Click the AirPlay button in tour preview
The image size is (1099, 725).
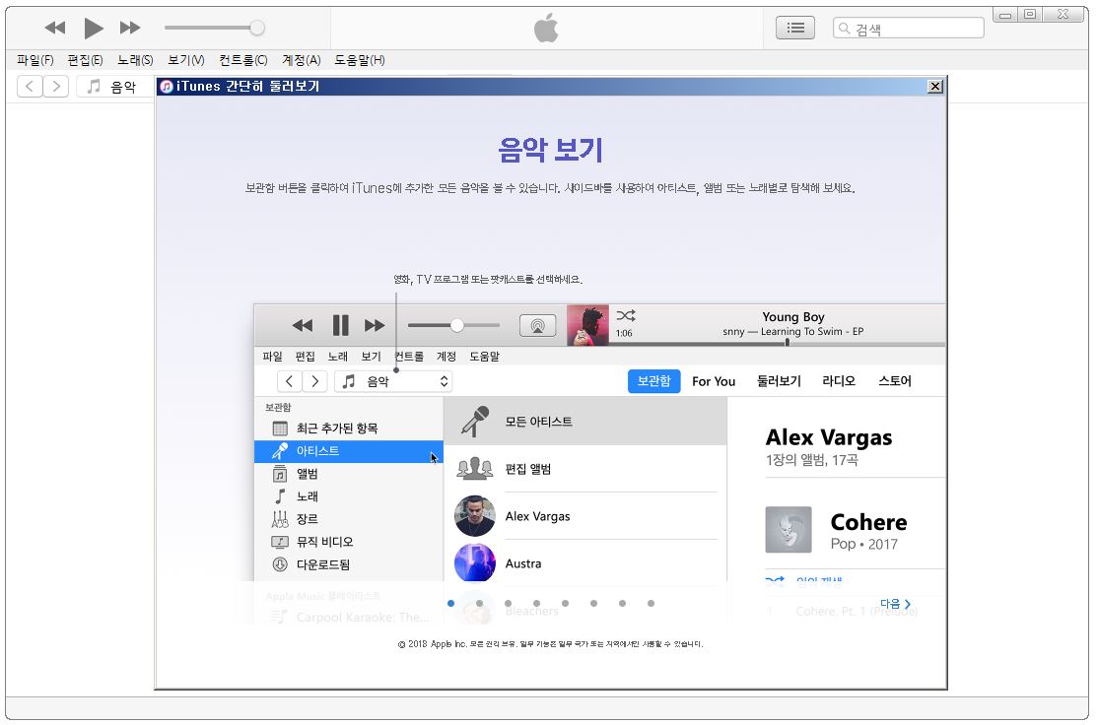point(537,325)
